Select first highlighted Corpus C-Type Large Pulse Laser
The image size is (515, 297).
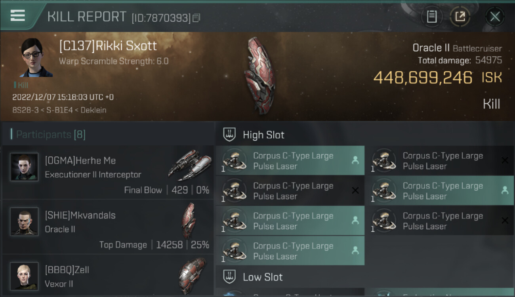click(290, 160)
